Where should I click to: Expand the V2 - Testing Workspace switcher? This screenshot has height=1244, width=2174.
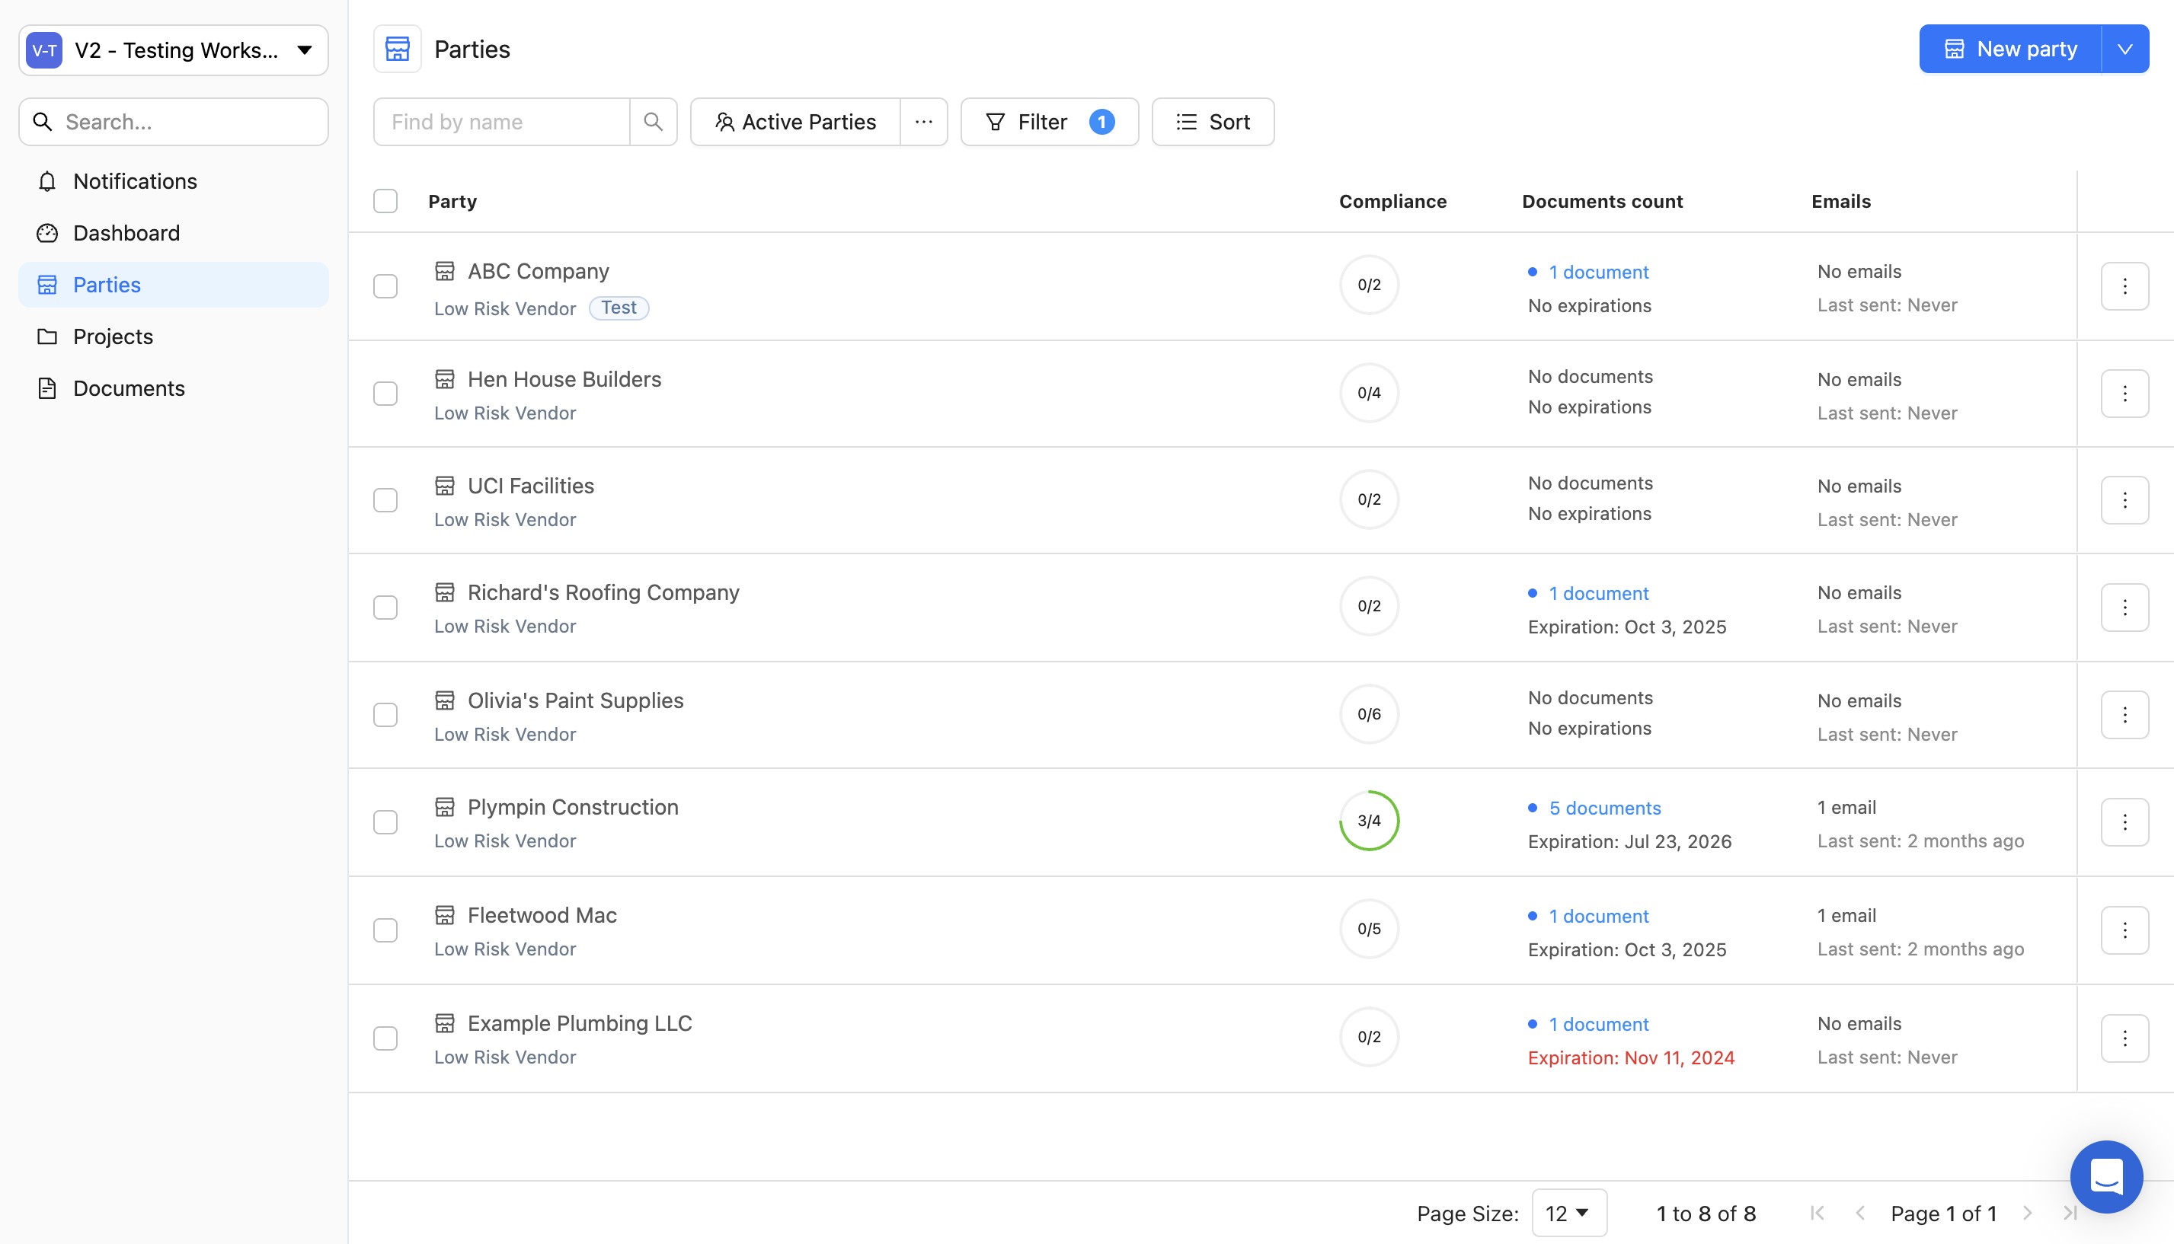[x=174, y=50]
